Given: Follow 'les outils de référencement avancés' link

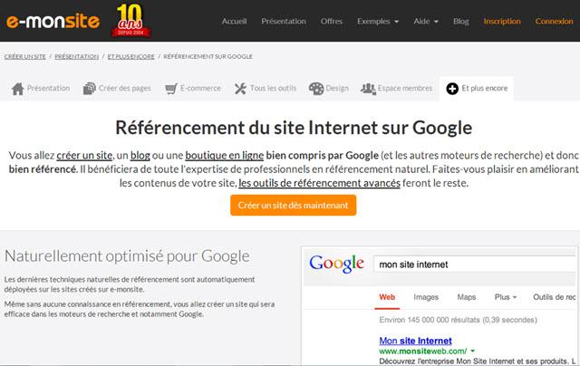Looking at the screenshot, I should pos(319,183).
